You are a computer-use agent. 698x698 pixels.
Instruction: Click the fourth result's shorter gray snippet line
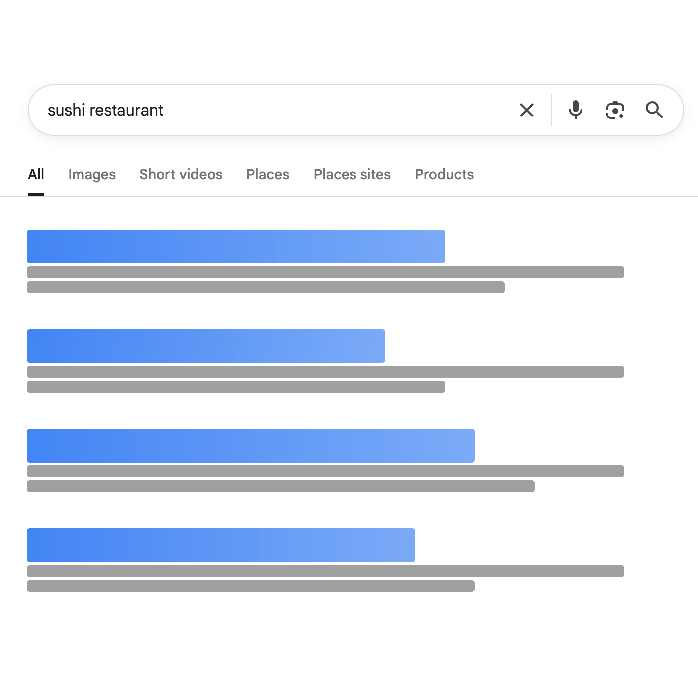[250, 586]
